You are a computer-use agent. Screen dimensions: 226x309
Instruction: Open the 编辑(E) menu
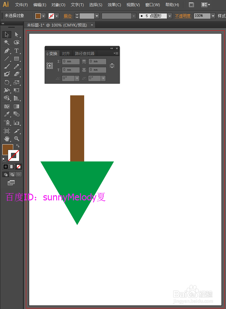coord(40,5)
